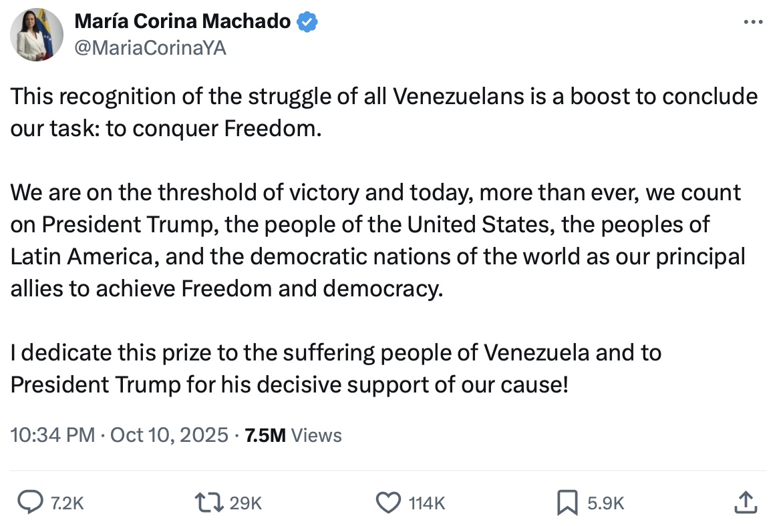
Task: Open the three-dot more options menu
Action: point(753,22)
